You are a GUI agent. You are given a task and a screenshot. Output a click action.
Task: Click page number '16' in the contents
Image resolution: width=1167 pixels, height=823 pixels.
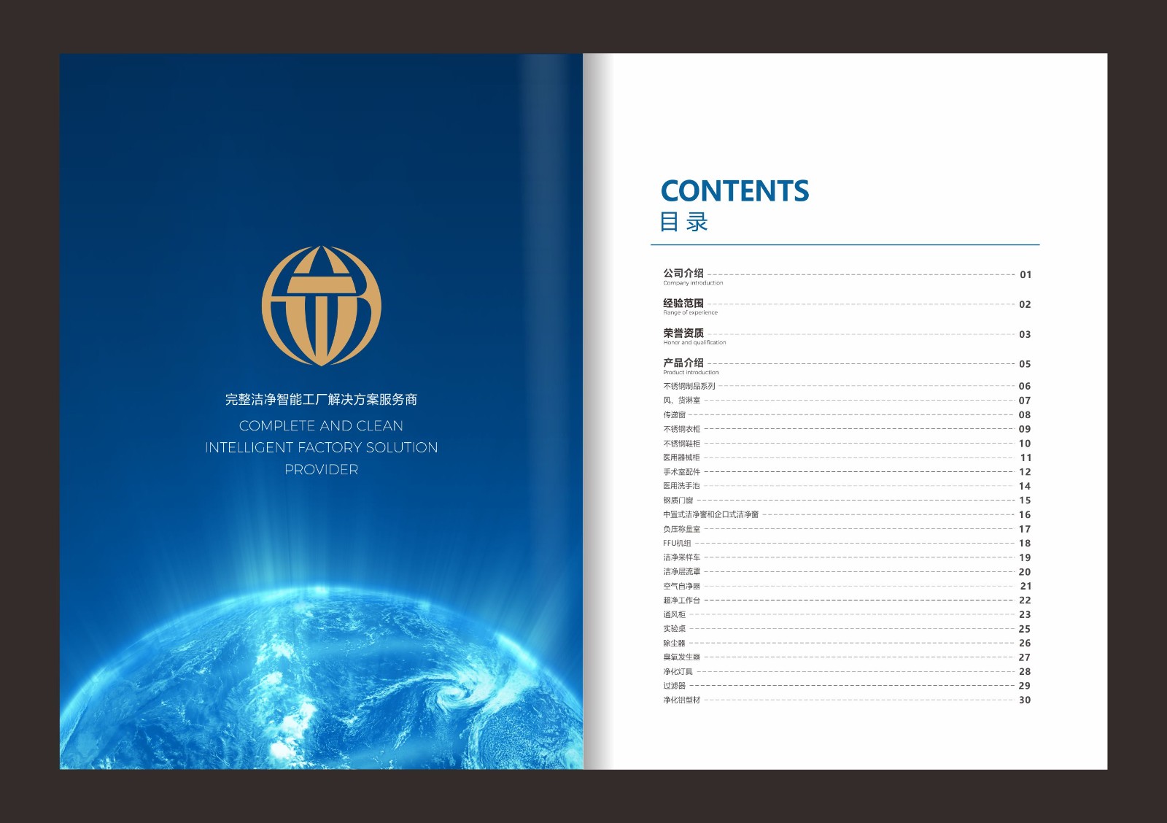[1025, 515]
